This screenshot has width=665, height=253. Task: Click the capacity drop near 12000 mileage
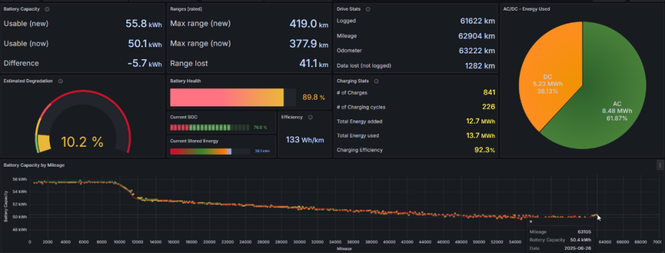(x=130, y=191)
